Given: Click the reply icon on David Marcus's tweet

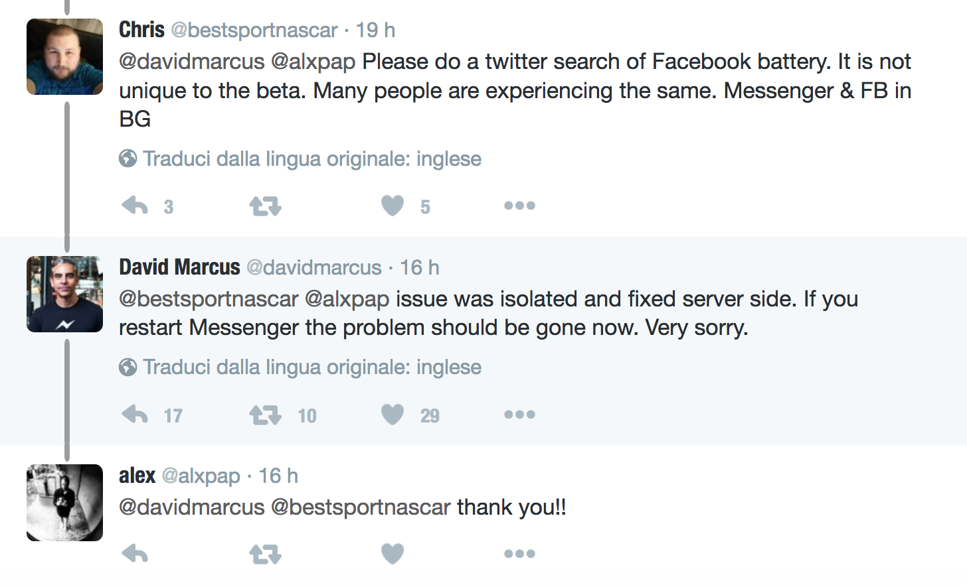Looking at the screenshot, I should click(134, 414).
